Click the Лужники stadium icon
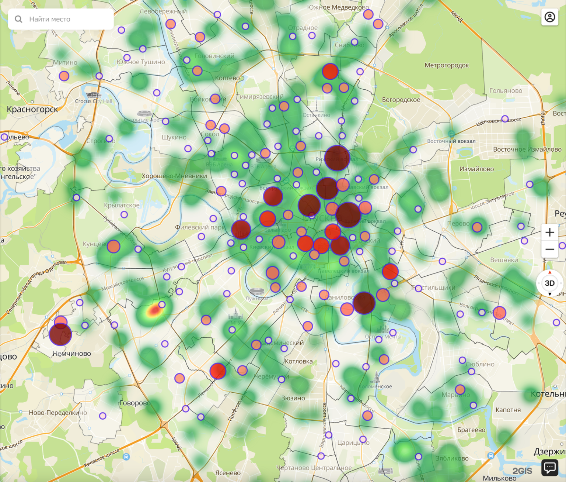Screen dimensions: 566x482 pos(257,292)
